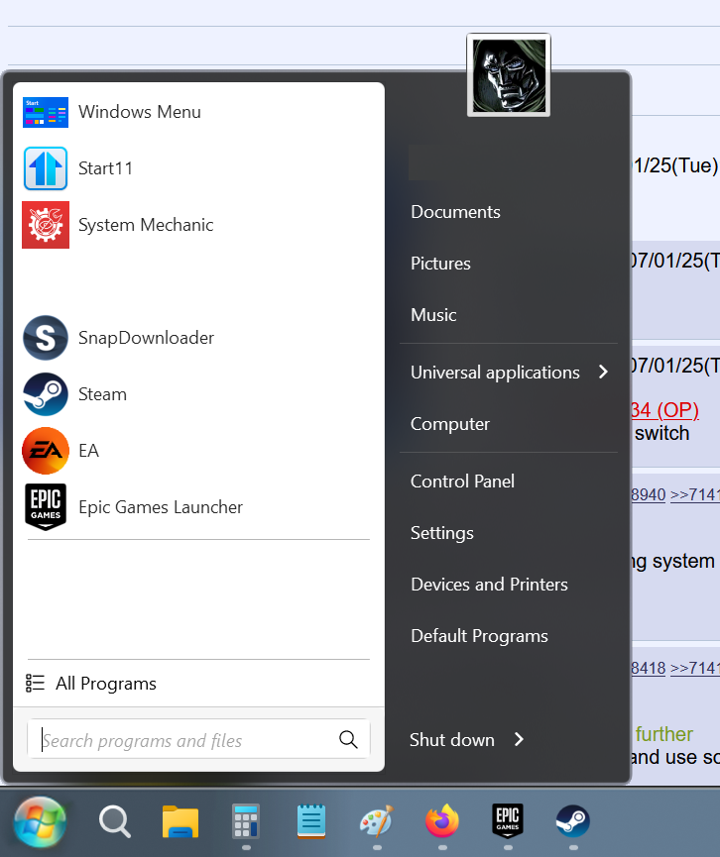Image resolution: width=720 pixels, height=857 pixels.
Task: Expand the Universal applications submenu arrow
Action: (x=603, y=373)
